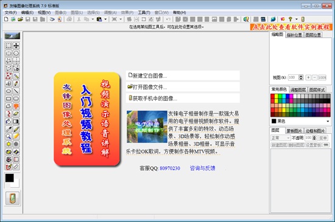Choose the eyedropper color picker tool
Screen dimensions: 335x222
click(x=9, y=129)
